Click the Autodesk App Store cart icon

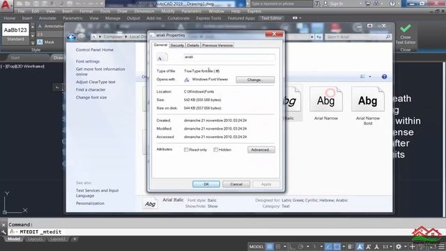pyautogui.click(x=368, y=3)
